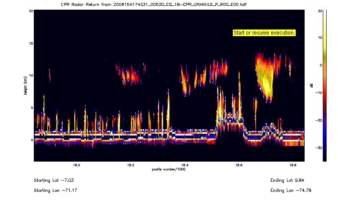
Task: Click the "Ending Lon -74.78" label
Action: 287,190
